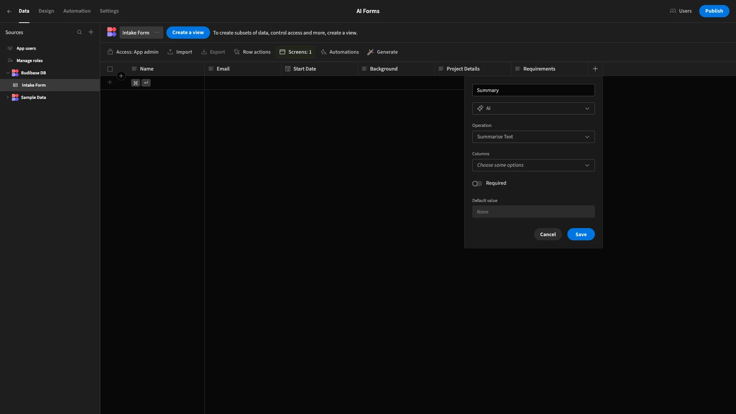Click the Sources panel heading
Image resolution: width=736 pixels, height=414 pixels.
[14, 33]
